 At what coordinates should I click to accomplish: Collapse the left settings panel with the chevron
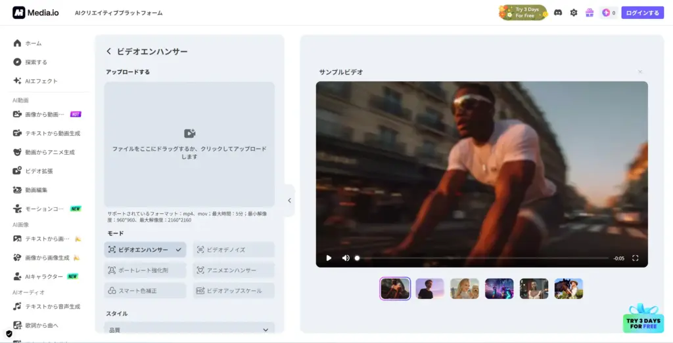[290, 201]
